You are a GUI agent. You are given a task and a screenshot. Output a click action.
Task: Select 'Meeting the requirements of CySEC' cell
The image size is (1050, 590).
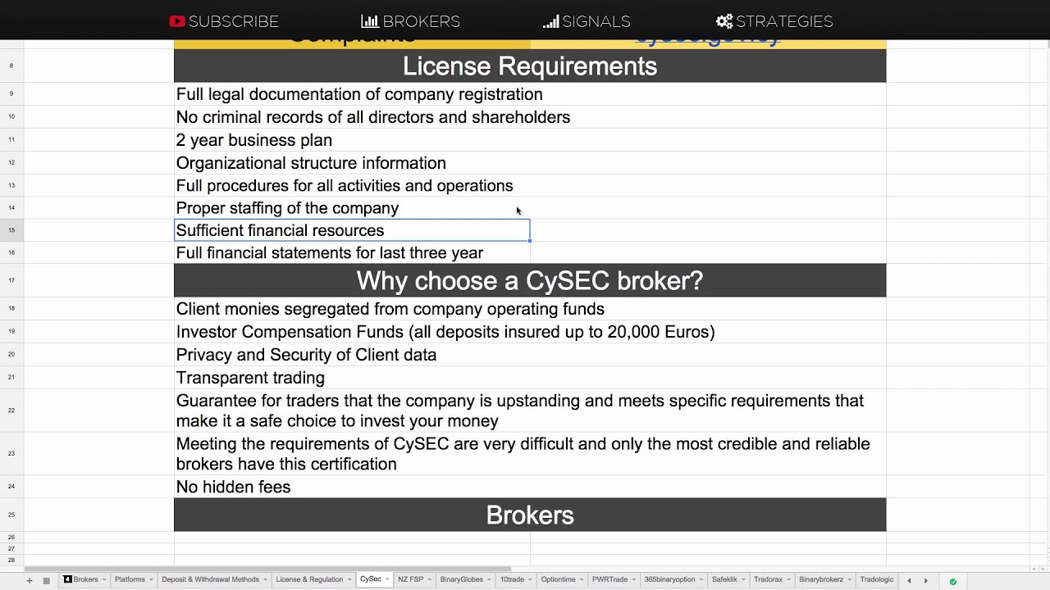(530, 454)
